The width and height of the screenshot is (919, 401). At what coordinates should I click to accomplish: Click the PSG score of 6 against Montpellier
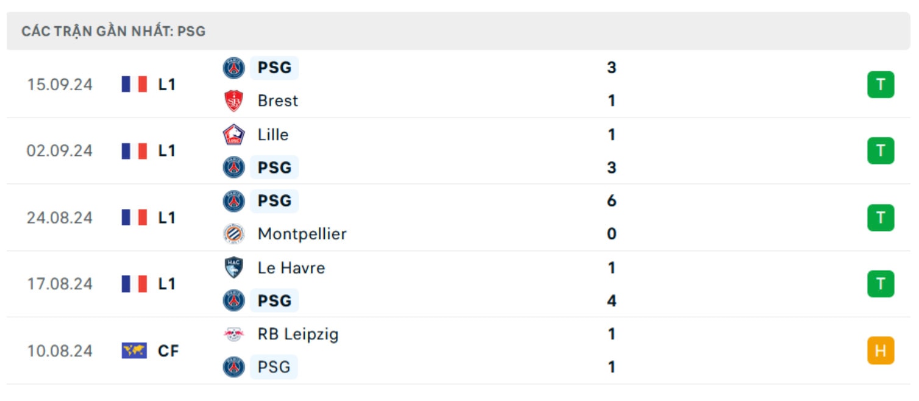pos(612,200)
